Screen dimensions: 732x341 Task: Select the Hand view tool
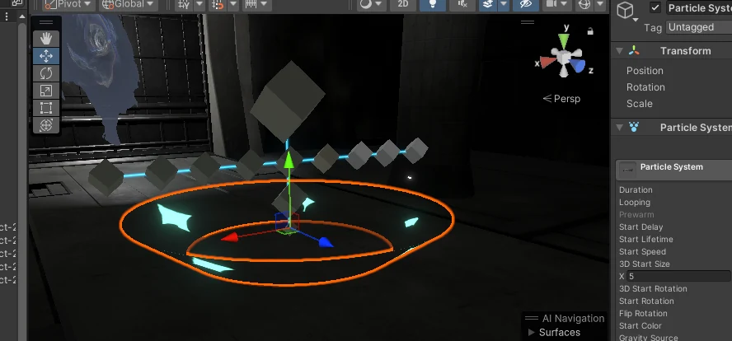[46, 39]
